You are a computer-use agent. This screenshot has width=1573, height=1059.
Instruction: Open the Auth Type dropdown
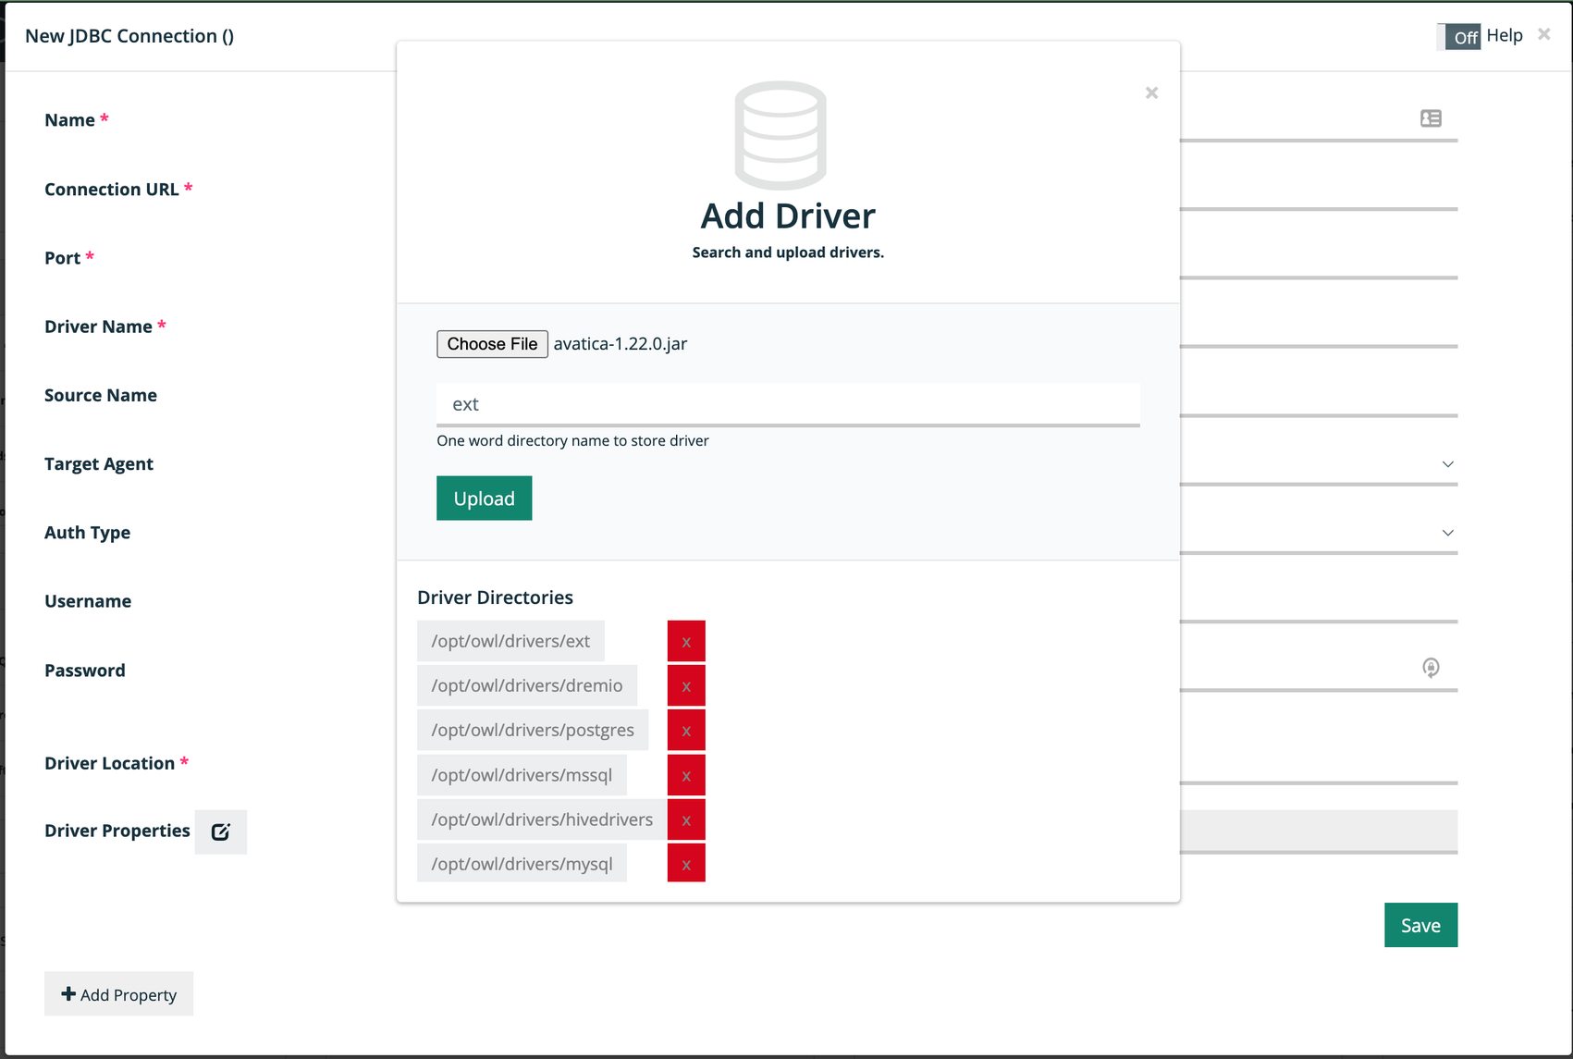tap(1446, 532)
